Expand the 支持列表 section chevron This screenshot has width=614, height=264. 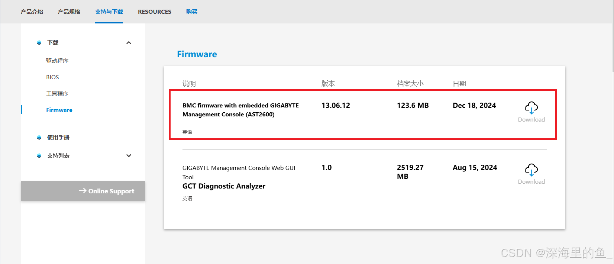tap(129, 156)
